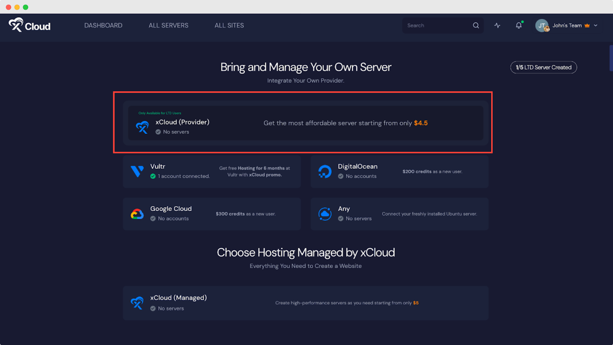Click 1/5 LTD Server Created badge

(543, 67)
